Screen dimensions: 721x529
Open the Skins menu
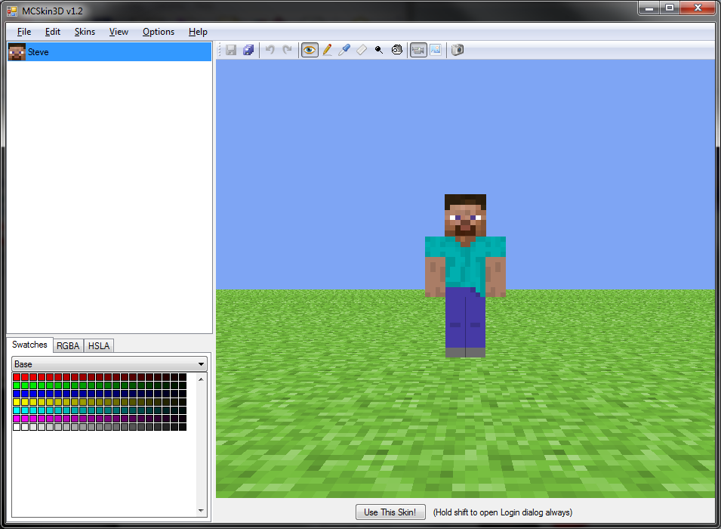coord(85,32)
